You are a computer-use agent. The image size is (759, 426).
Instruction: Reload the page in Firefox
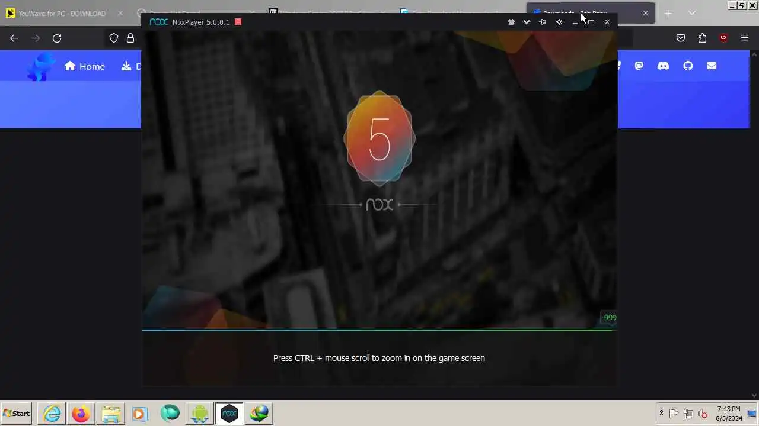pyautogui.click(x=57, y=38)
